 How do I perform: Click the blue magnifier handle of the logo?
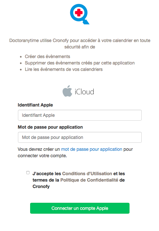tap(86, 22)
